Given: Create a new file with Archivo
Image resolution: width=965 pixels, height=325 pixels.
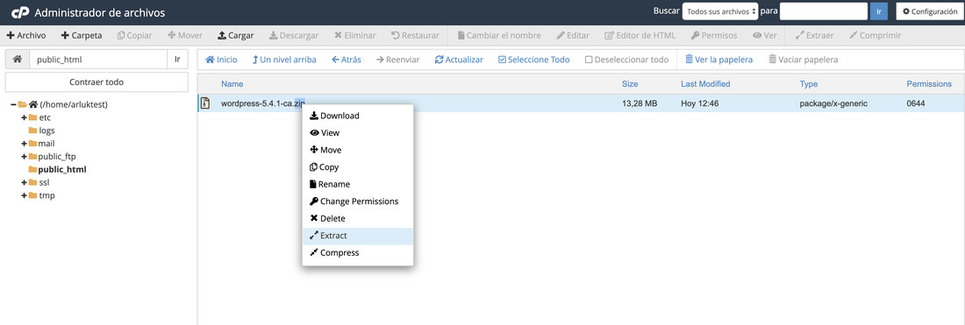Looking at the screenshot, I should pos(25,36).
